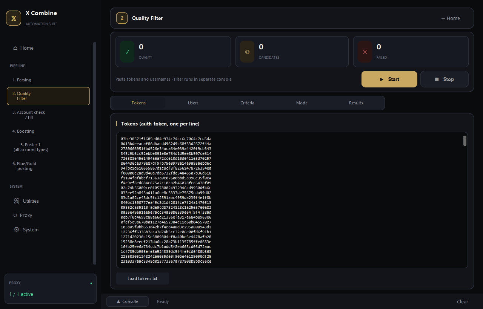Click the '1 / 1 active' proxy status
This screenshot has width=483, height=309.
click(21, 294)
